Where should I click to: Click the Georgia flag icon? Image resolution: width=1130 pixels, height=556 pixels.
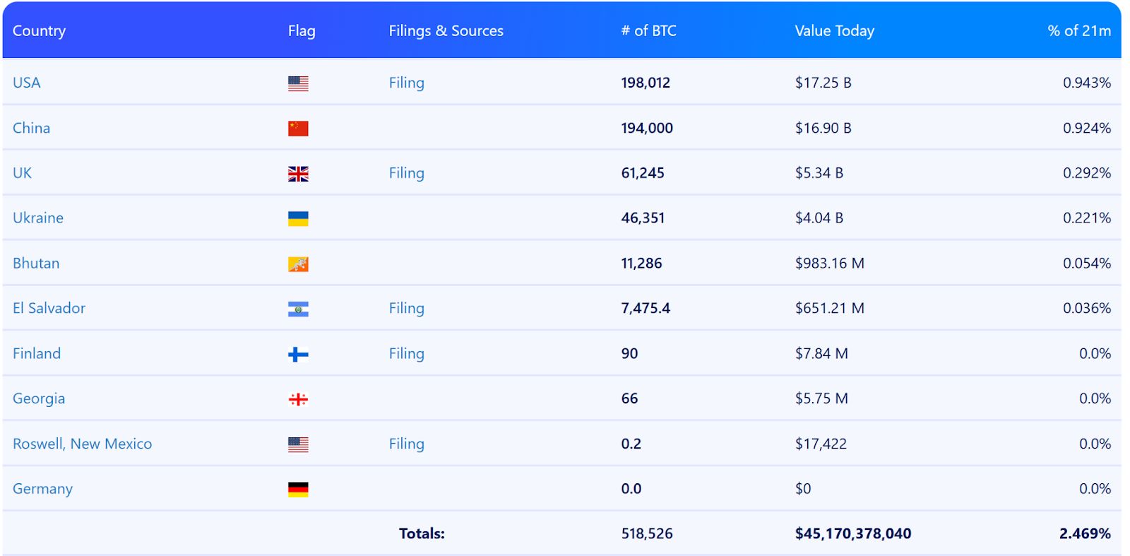[299, 398]
